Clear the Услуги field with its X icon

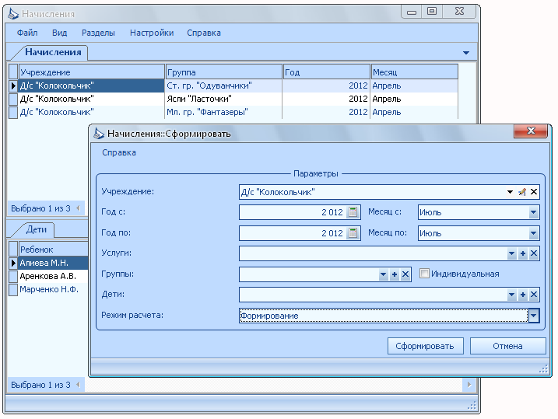pyautogui.click(x=534, y=253)
